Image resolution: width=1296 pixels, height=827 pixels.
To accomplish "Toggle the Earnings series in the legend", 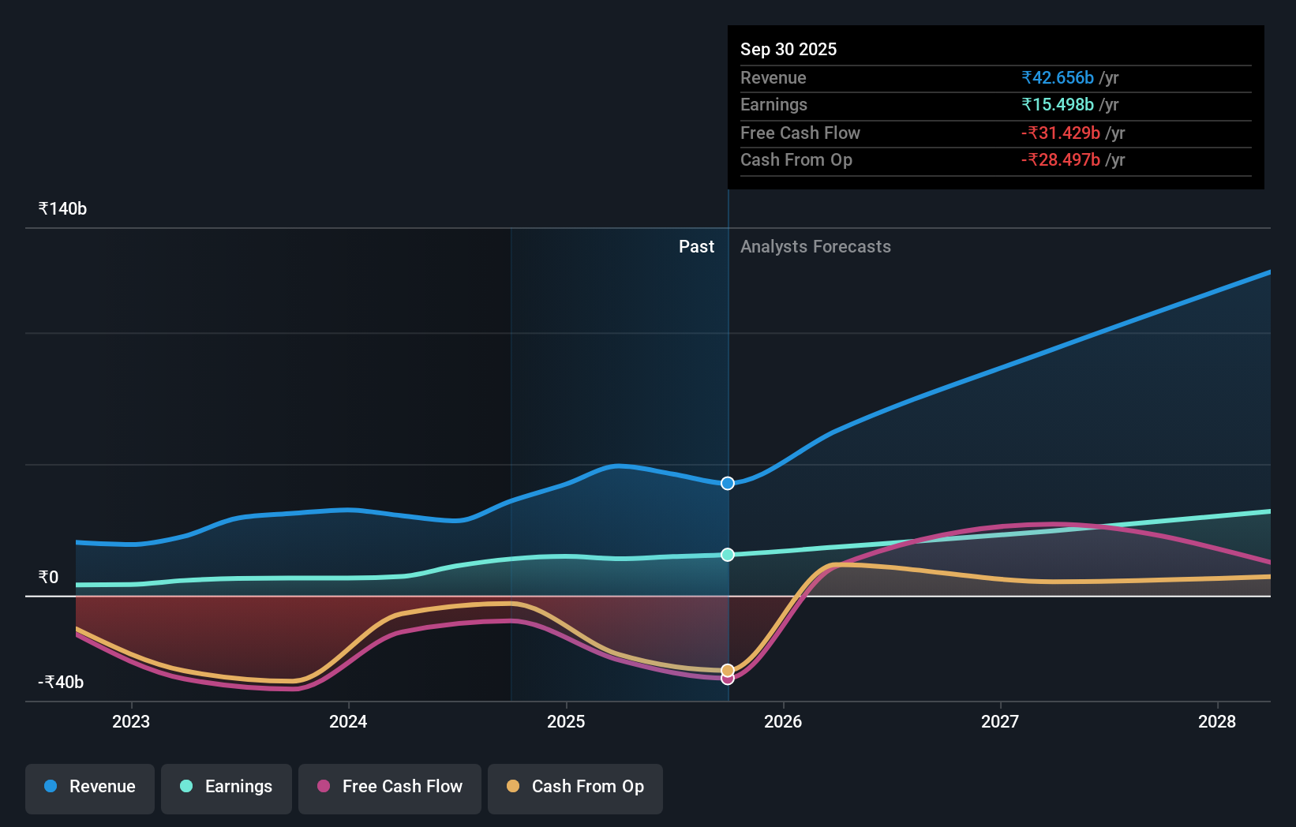I will (x=226, y=788).
